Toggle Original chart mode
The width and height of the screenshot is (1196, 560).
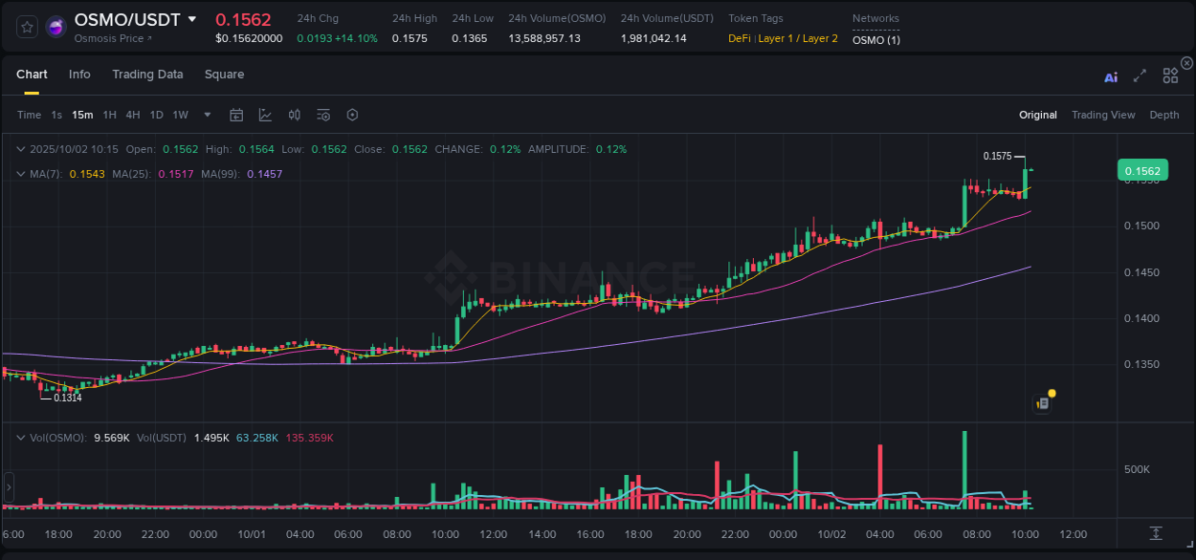[1038, 114]
